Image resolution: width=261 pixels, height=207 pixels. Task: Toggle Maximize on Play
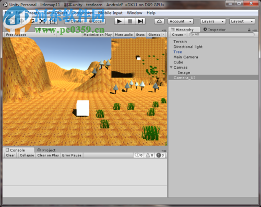click(x=98, y=35)
